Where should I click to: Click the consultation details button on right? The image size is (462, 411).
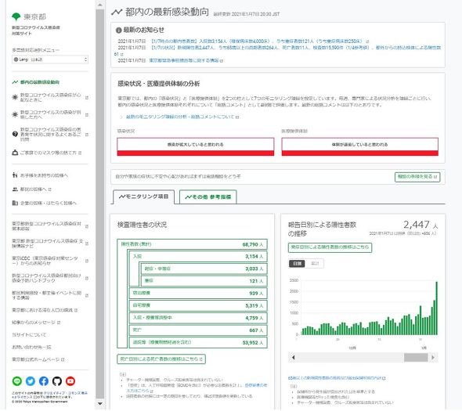coord(417,177)
